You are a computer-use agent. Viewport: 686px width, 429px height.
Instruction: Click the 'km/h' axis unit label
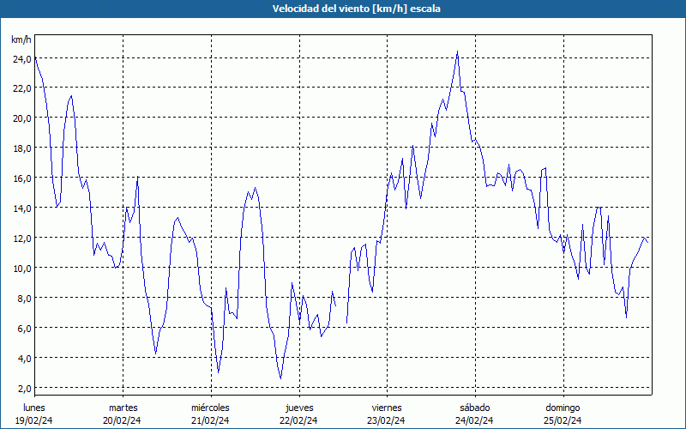click(21, 39)
